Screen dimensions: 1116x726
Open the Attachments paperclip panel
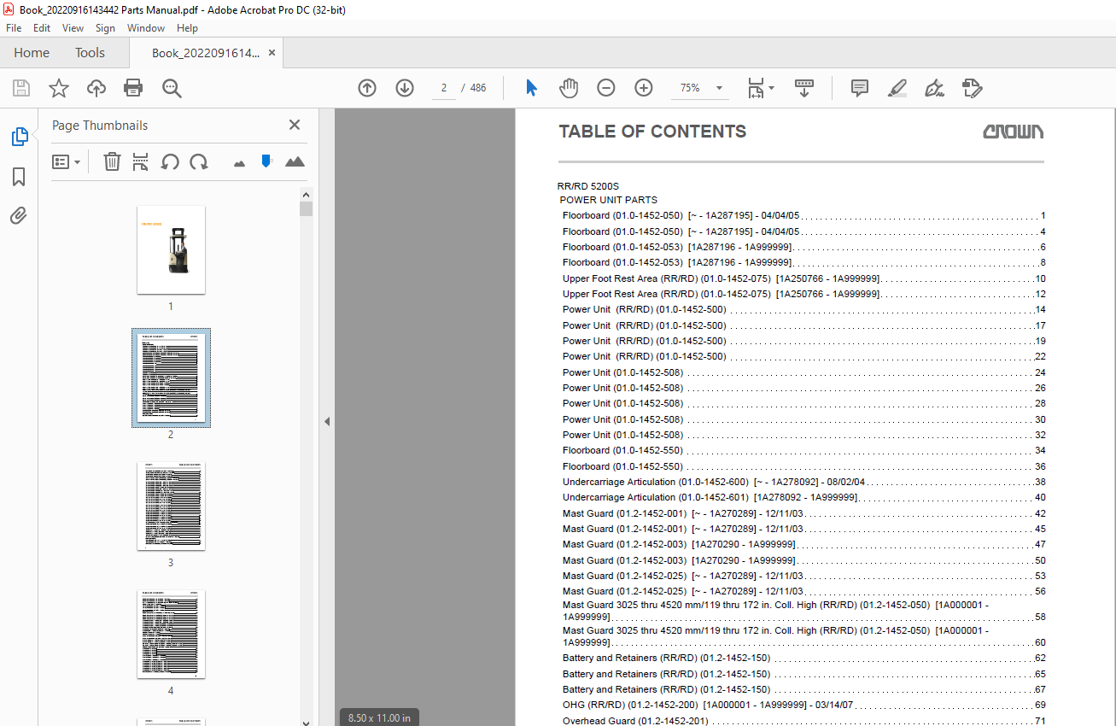coord(19,215)
